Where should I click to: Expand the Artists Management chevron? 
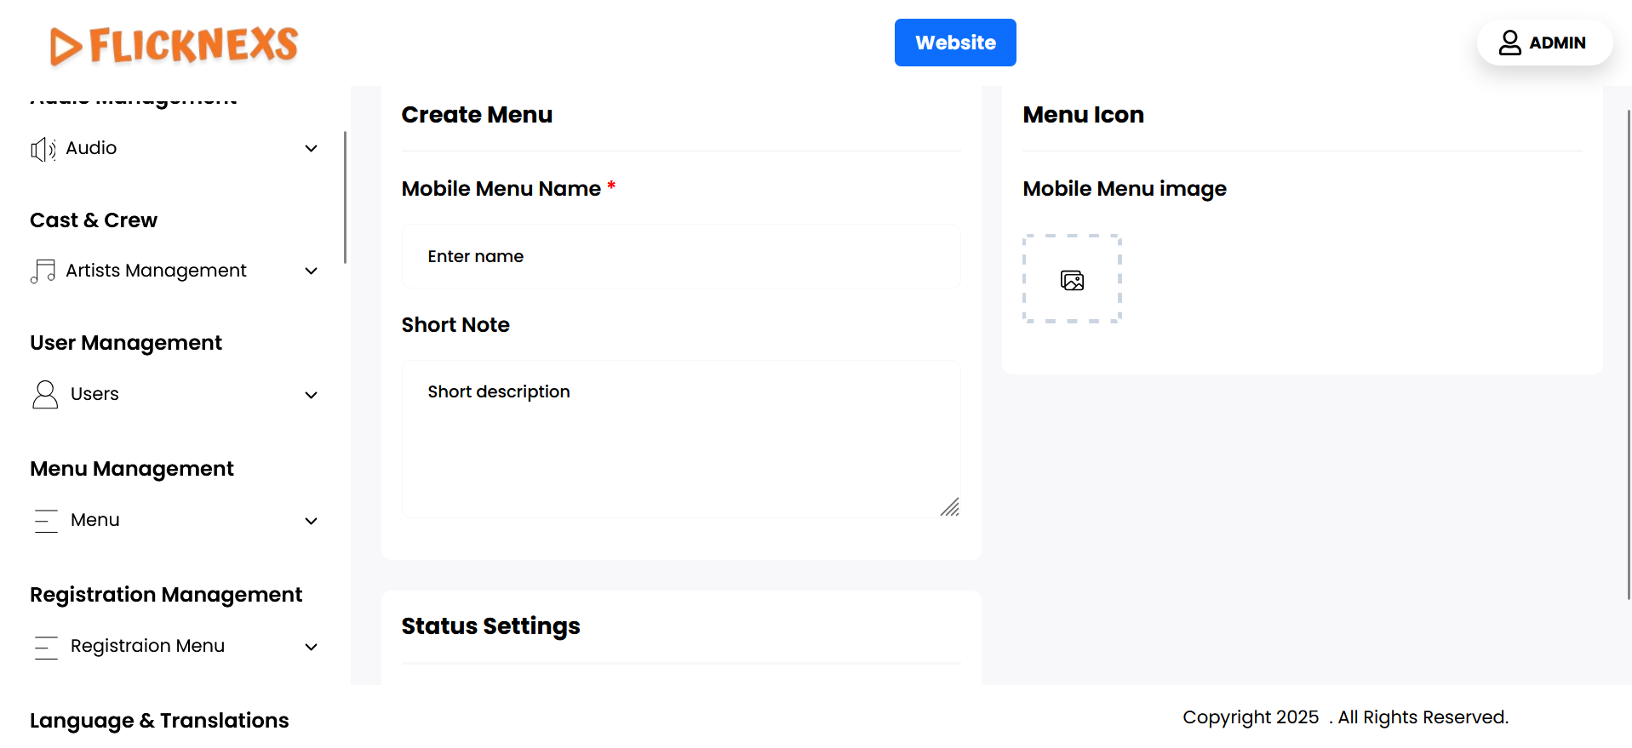312,271
